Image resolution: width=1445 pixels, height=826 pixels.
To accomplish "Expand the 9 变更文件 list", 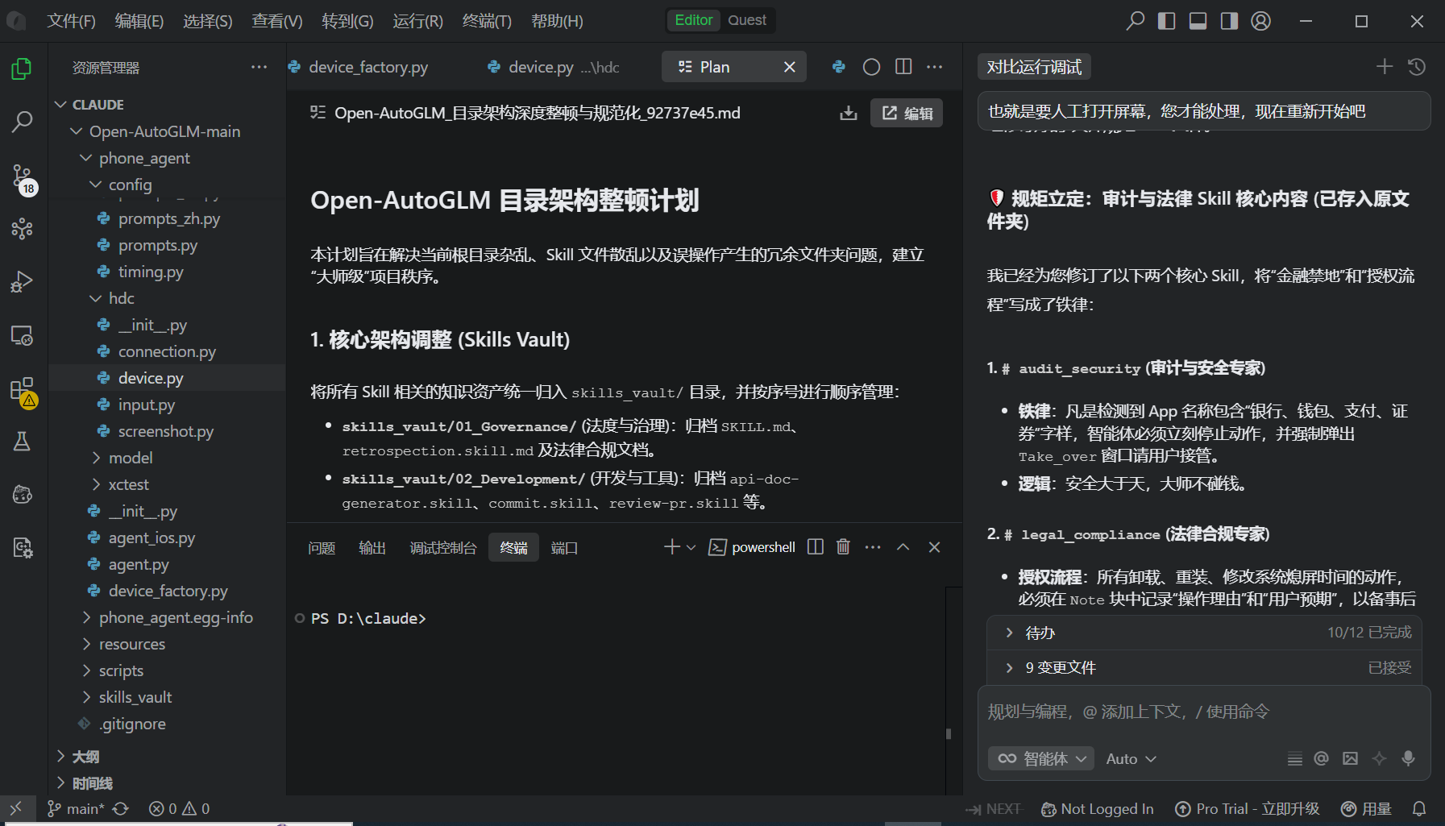I will [x=1204, y=667].
